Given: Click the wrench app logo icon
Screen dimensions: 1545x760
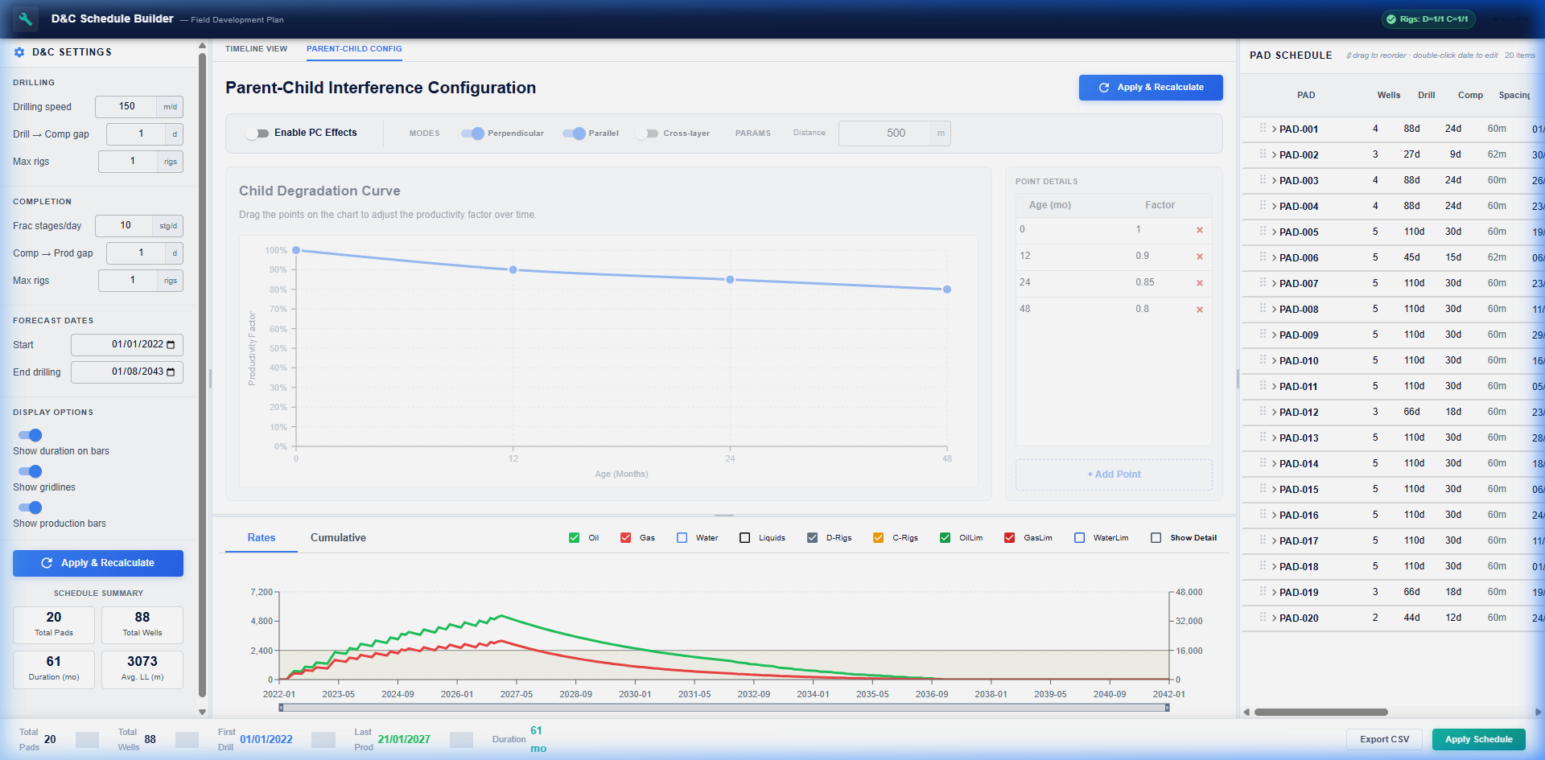Looking at the screenshot, I should [26, 18].
